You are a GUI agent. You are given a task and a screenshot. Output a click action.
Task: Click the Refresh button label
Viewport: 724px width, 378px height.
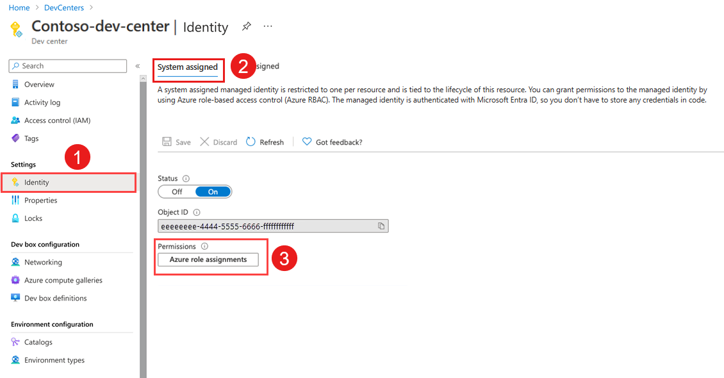pyautogui.click(x=272, y=142)
